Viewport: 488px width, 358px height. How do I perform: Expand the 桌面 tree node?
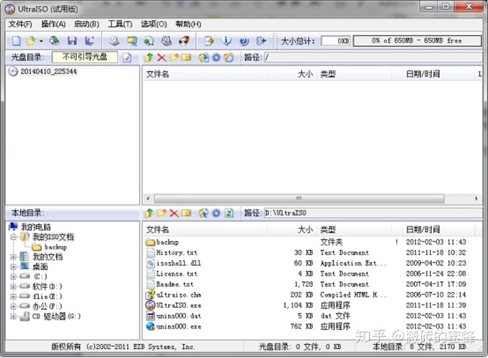click(14, 267)
